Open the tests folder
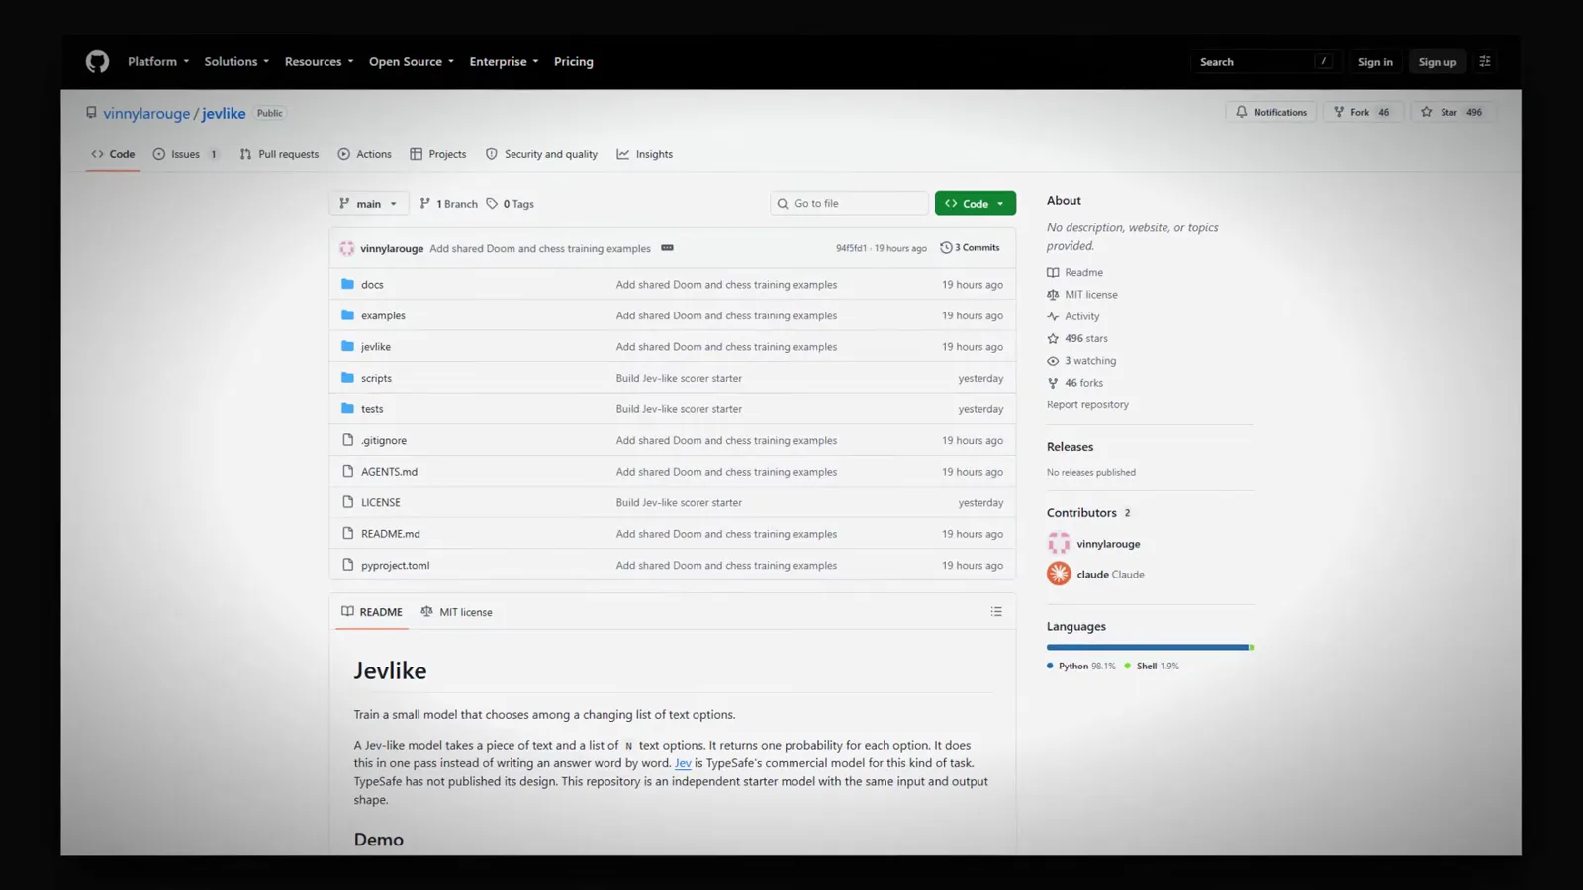Screen dimensions: 1583x890 point(372,409)
